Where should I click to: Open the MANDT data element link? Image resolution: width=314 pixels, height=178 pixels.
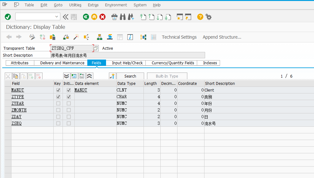[81, 90]
